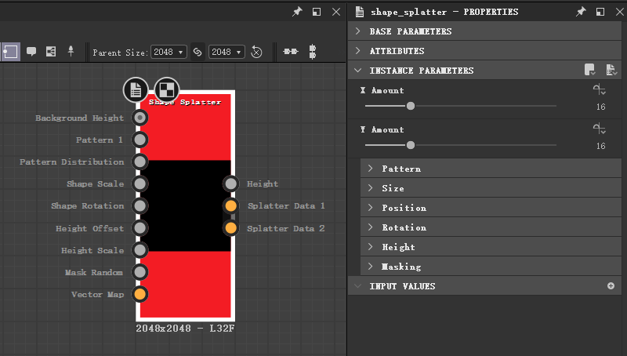Screen dimensions: 627x356
Task: Click the X Amount value 16
Action: point(600,107)
